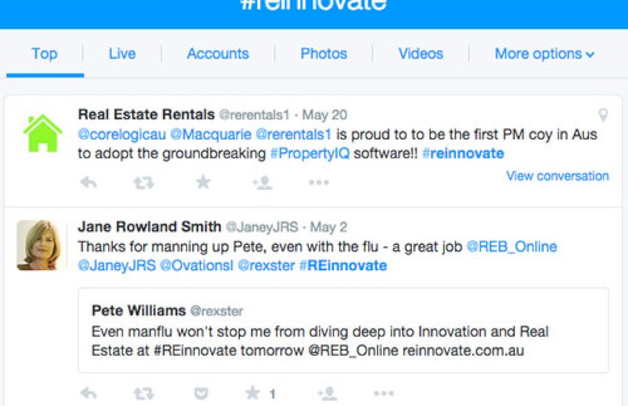Open the @rexster mention in Jane's tweet text

tap(266, 266)
